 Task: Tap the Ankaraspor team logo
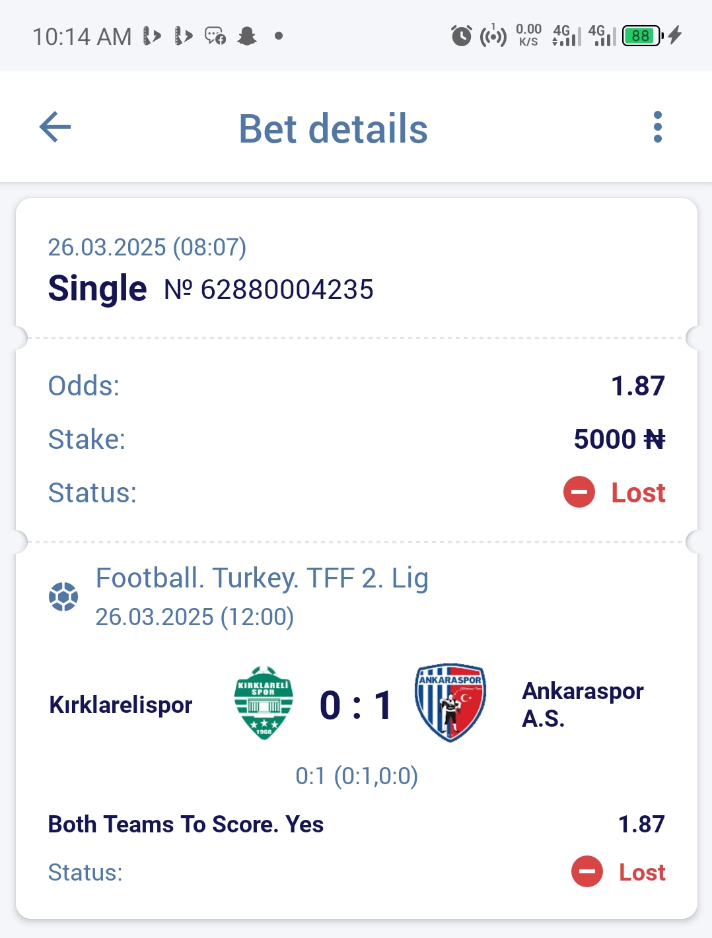[x=450, y=703]
